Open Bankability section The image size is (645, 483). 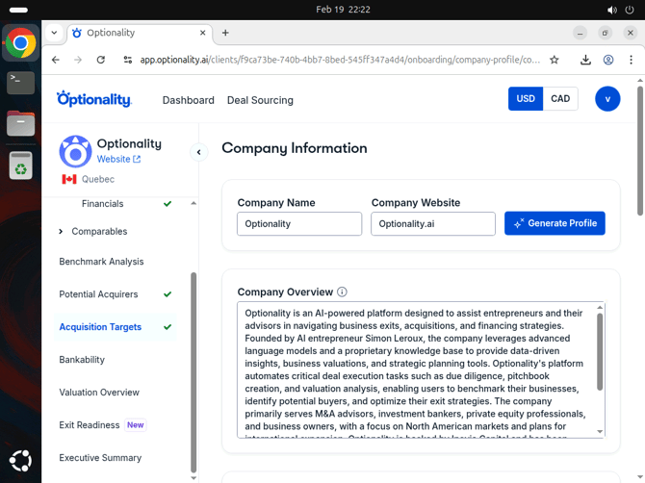(x=82, y=360)
